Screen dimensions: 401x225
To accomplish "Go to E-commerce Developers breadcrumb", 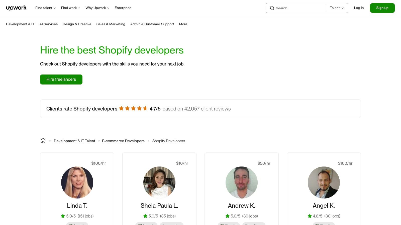I will tap(123, 141).
